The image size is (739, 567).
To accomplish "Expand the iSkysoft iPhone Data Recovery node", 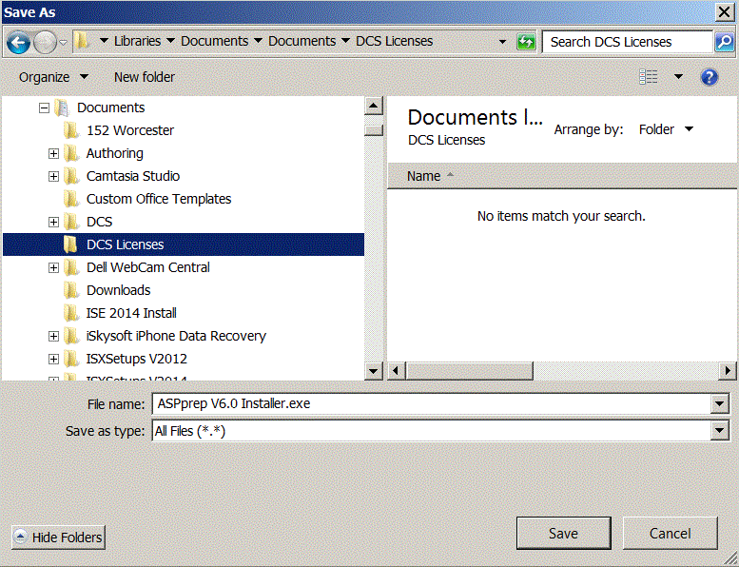I will tap(53, 336).
